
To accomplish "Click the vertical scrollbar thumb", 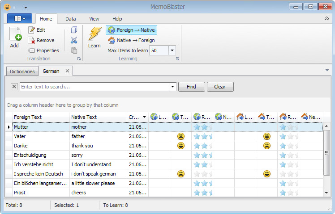I will tap(326, 153).
